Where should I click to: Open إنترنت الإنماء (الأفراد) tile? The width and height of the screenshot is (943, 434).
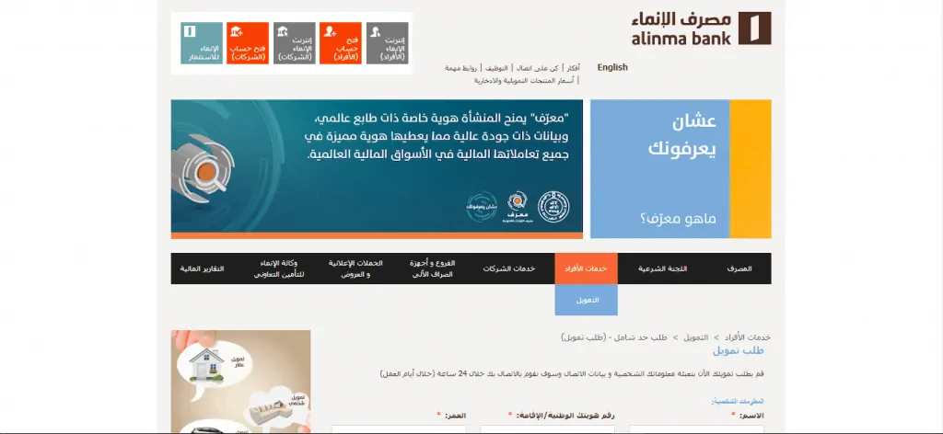(x=387, y=43)
